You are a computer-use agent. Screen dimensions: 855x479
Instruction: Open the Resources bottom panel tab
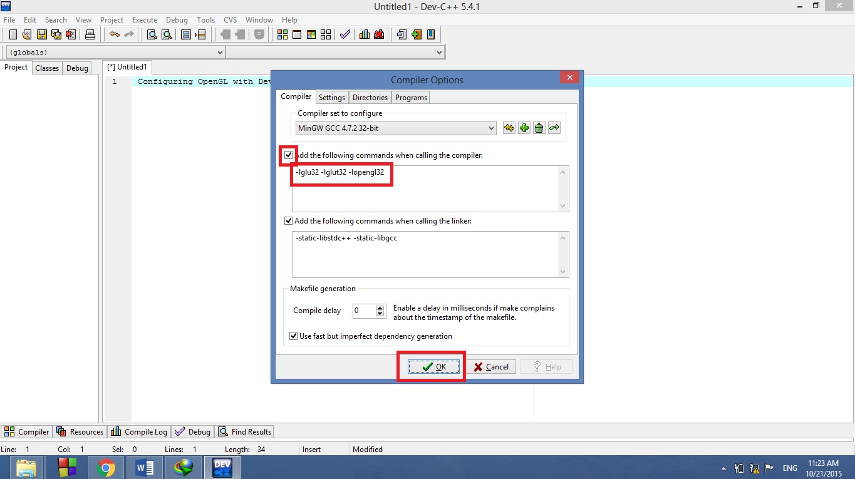80,431
